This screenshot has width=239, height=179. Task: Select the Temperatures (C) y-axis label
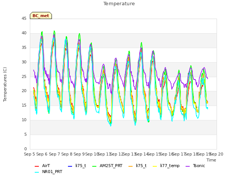[5, 84]
